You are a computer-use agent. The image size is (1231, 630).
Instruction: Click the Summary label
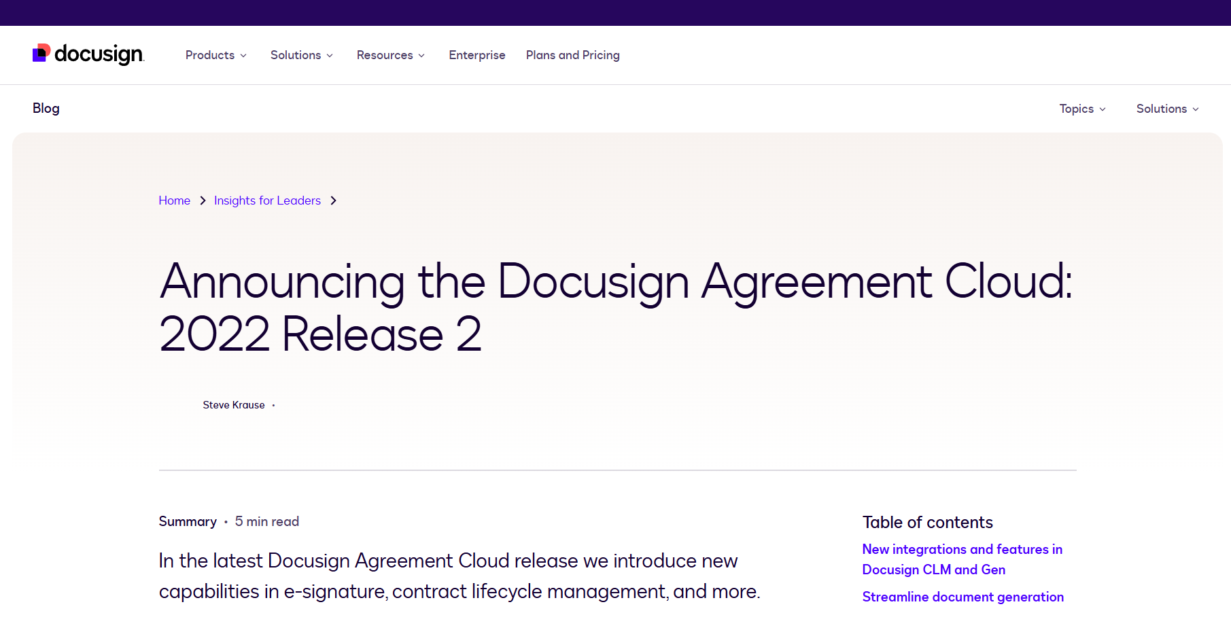tap(188, 521)
